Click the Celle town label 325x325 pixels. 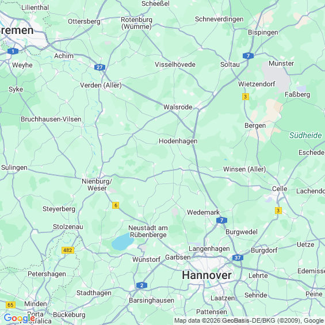[280, 189]
